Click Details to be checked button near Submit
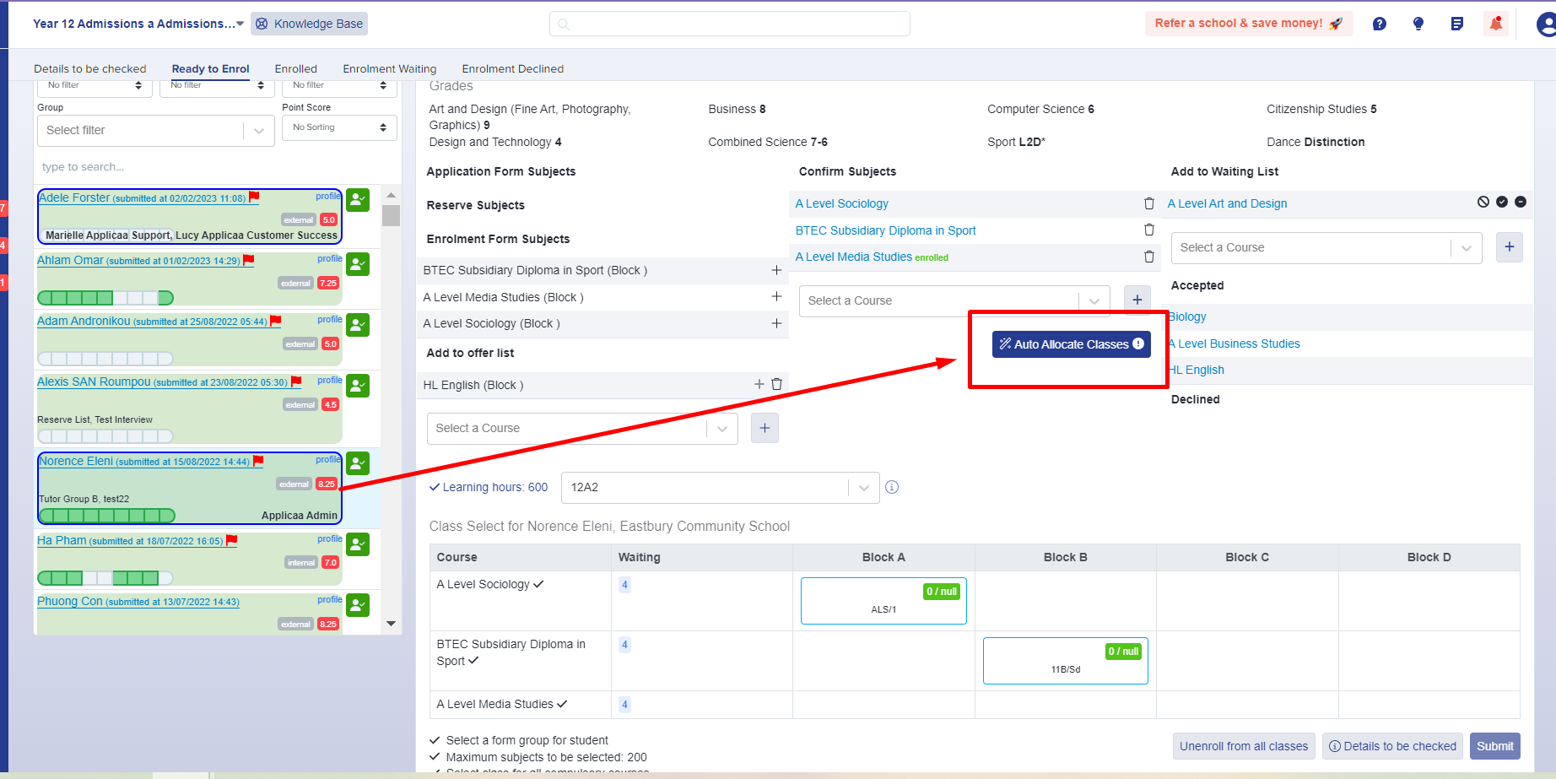Image resolution: width=1556 pixels, height=779 pixels. 1393,746
